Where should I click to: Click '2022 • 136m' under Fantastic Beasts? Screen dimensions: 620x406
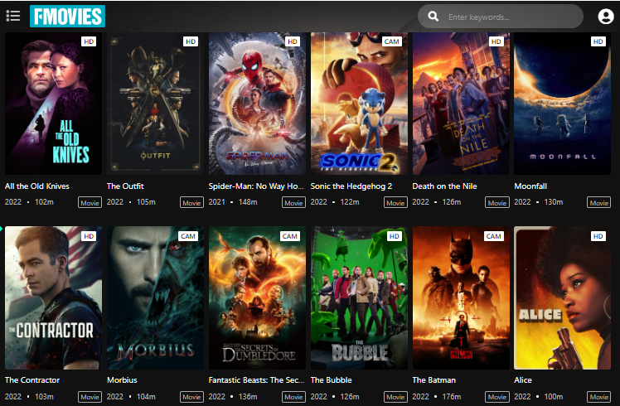click(233, 397)
